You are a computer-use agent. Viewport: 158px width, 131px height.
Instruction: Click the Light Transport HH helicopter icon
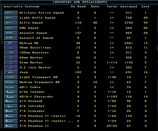pyautogui.click(x=11, y=77)
